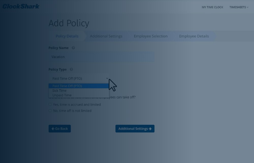Open My Time Clock page

212,7
